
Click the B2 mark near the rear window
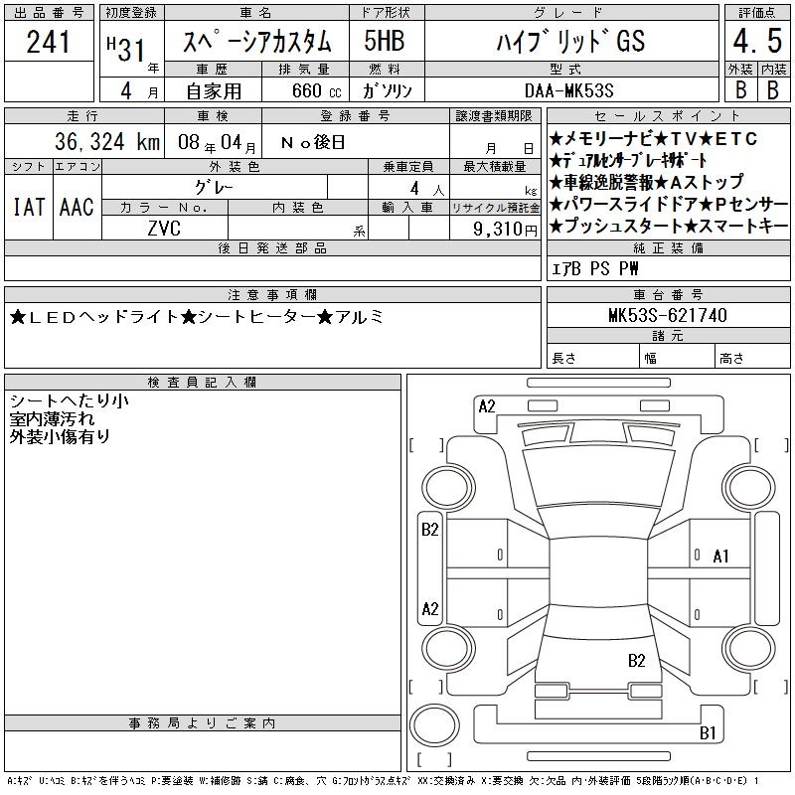coord(637,660)
